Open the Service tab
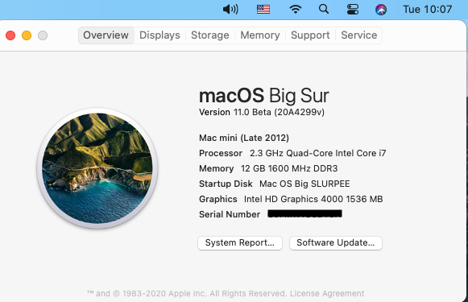Screen dimensions: 468x302 click(359, 35)
